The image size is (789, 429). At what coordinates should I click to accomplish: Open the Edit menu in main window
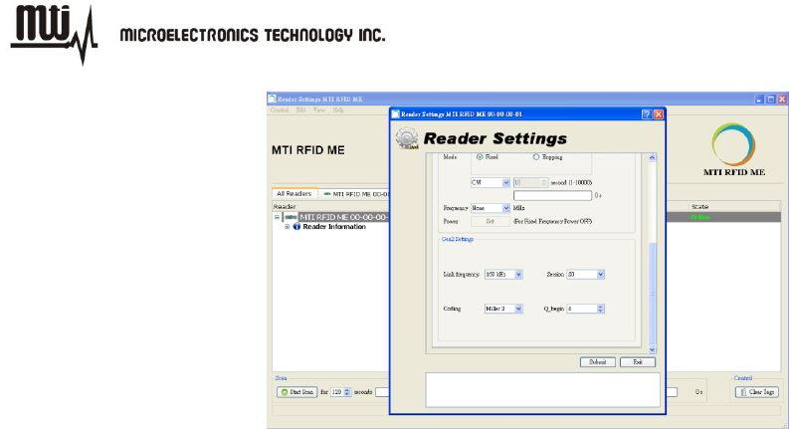pyautogui.click(x=300, y=109)
